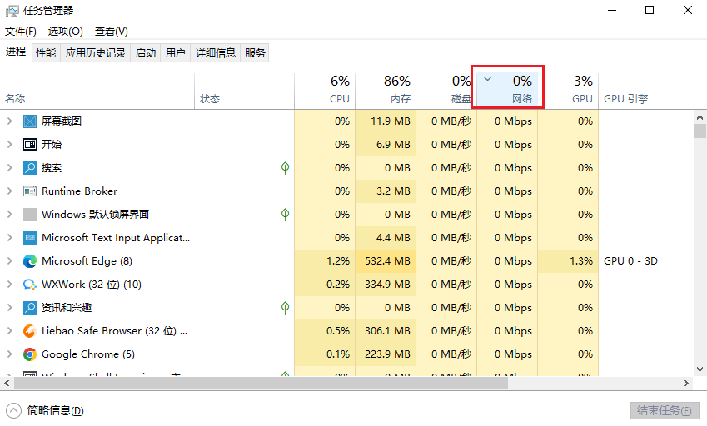Select the 223.9 MB memory cell
Viewport: 707px width, 426px height.
tap(386, 354)
